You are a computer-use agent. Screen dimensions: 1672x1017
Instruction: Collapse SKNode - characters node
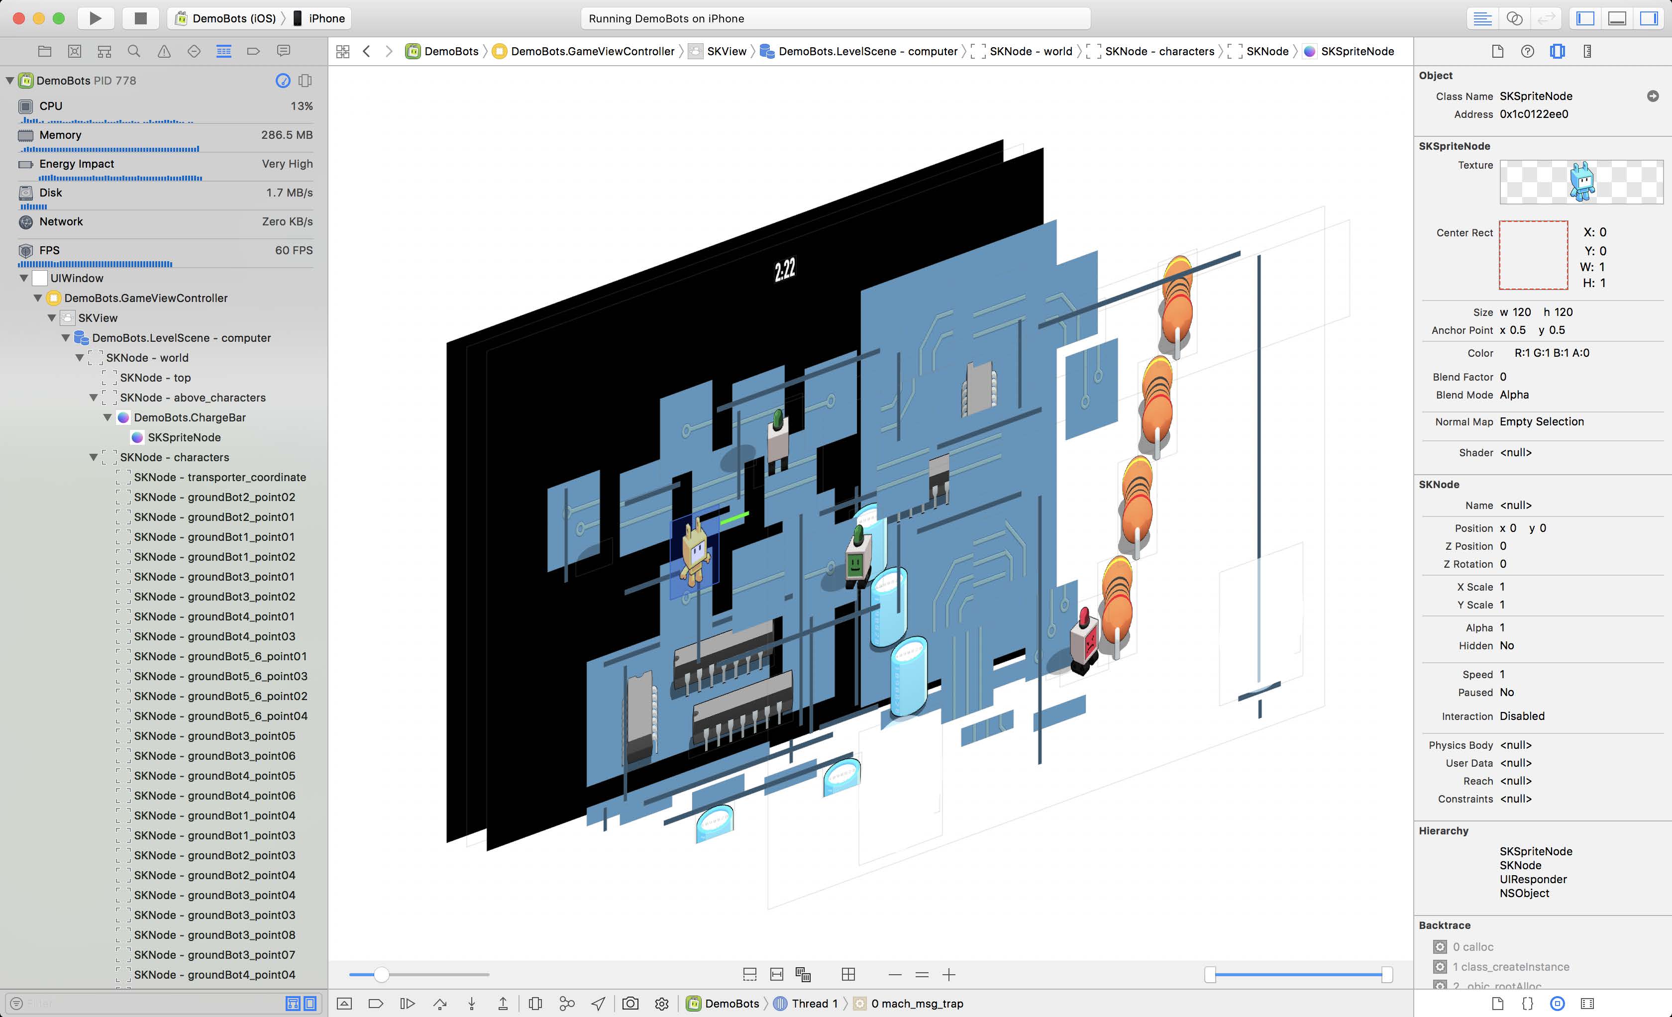[x=94, y=457]
